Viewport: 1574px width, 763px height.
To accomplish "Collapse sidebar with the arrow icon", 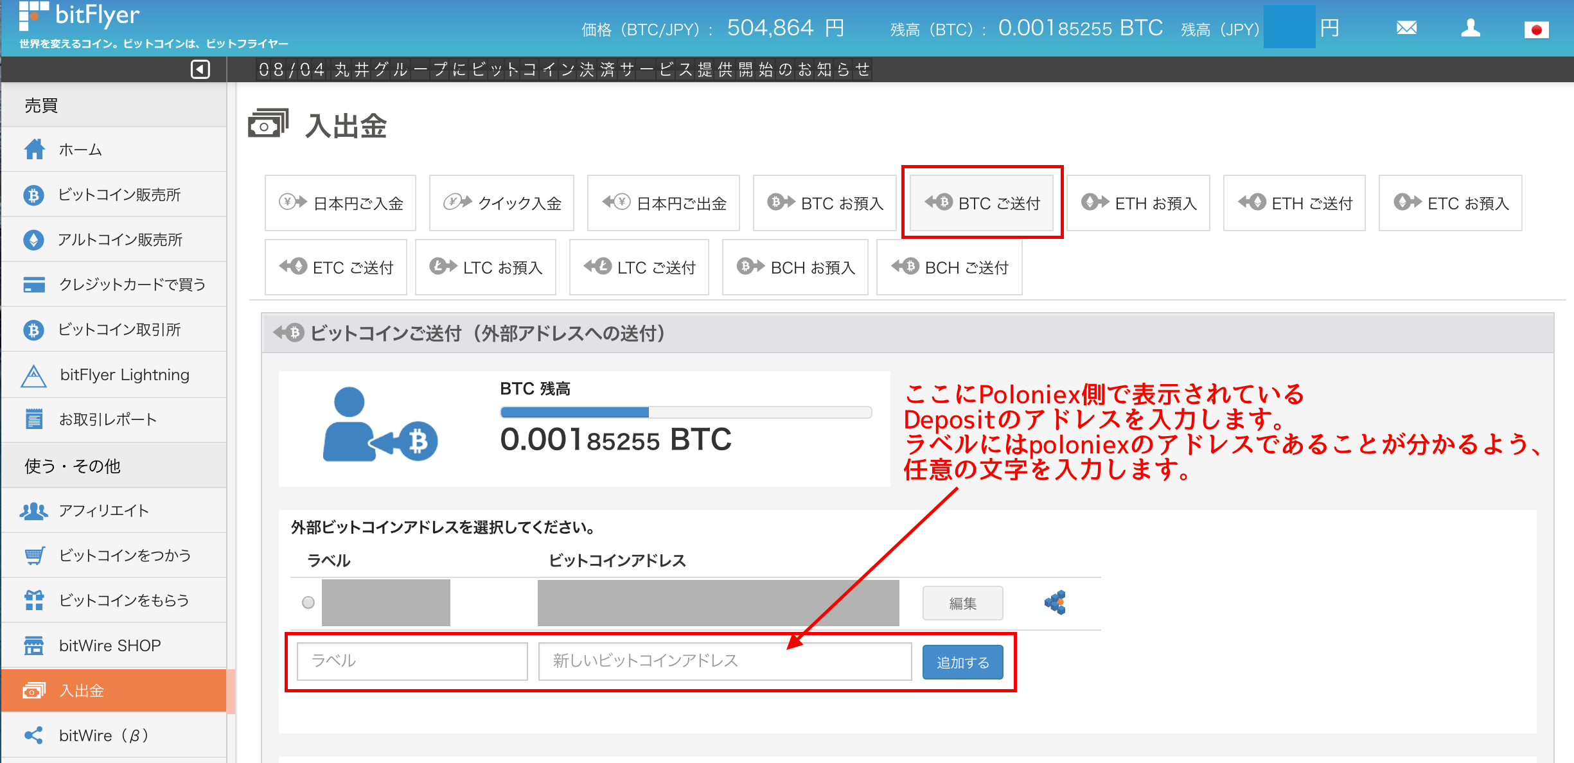I will pyautogui.click(x=200, y=69).
